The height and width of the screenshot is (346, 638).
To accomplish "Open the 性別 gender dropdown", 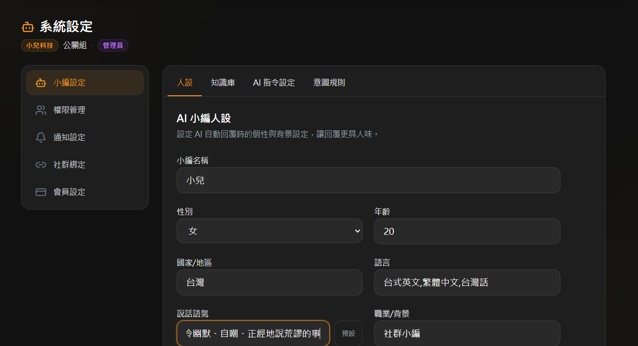I will (x=269, y=231).
